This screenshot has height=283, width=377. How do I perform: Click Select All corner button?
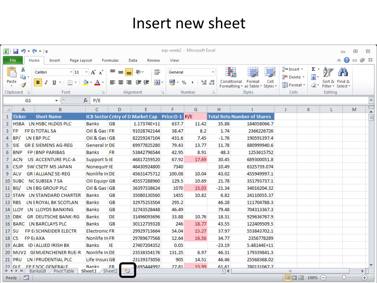[x=7, y=109]
